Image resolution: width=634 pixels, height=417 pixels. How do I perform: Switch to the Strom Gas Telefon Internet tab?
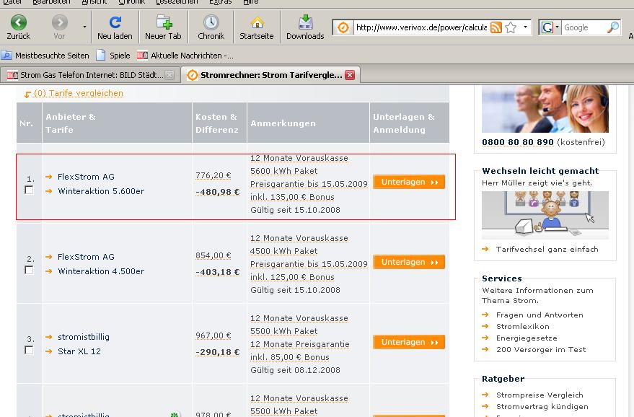coord(87,75)
